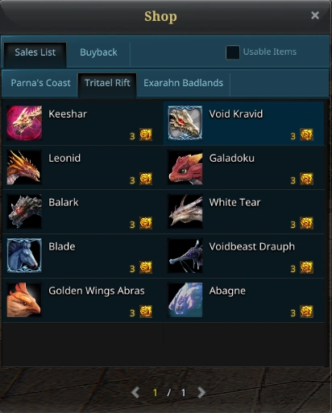Select the Voidbeast Drauph icon

[185, 255]
